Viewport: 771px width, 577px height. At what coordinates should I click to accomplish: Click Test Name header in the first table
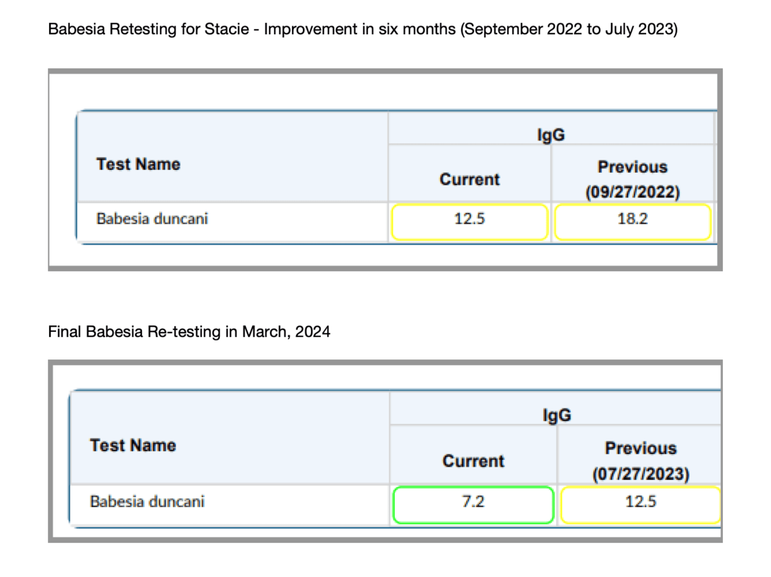click(x=138, y=164)
